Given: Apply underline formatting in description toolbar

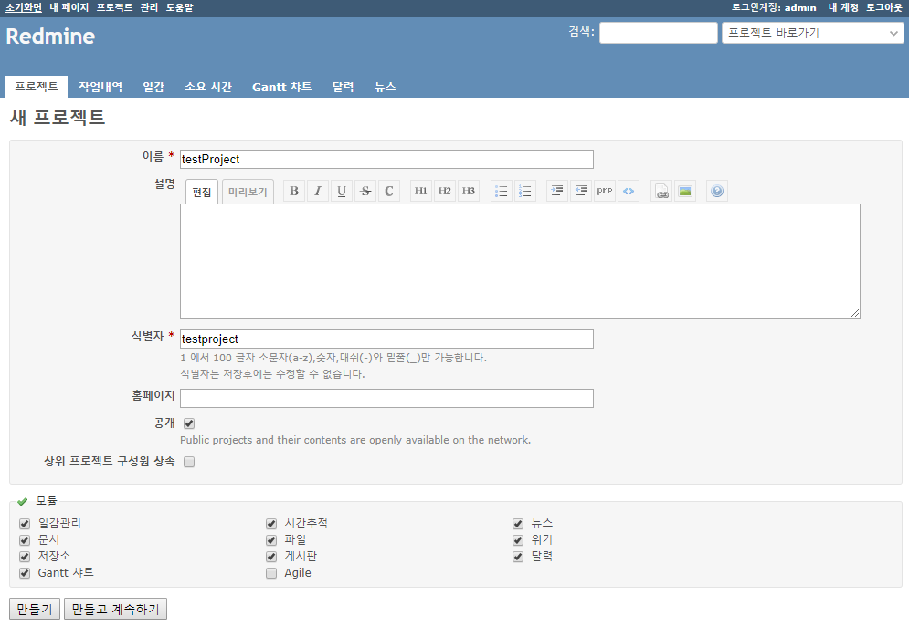Looking at the screenshot, I should pyautogui.click(x=342, y=191).
